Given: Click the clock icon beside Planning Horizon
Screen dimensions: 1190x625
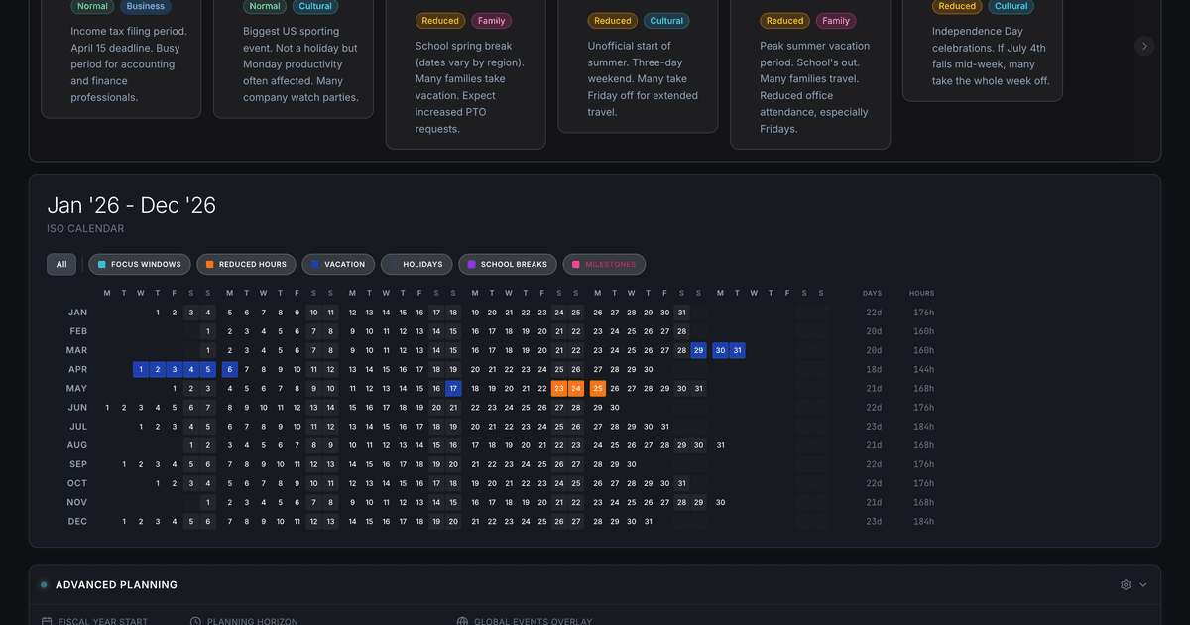Looking at the screenshot, I should point(195,621).
